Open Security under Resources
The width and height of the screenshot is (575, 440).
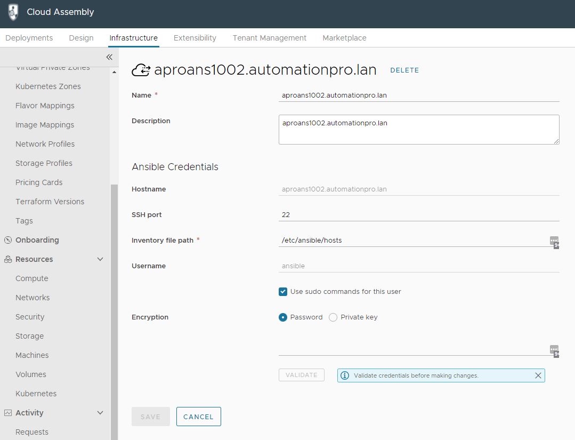coord(30,317)
